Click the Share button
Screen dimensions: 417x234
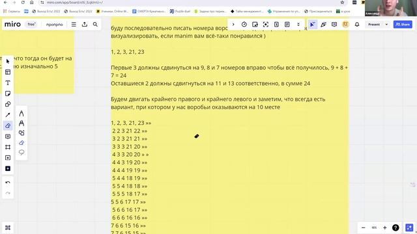(403, 25)
